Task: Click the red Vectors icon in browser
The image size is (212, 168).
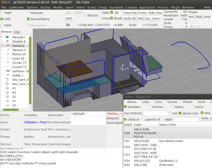Action: (x=8, y=50)
